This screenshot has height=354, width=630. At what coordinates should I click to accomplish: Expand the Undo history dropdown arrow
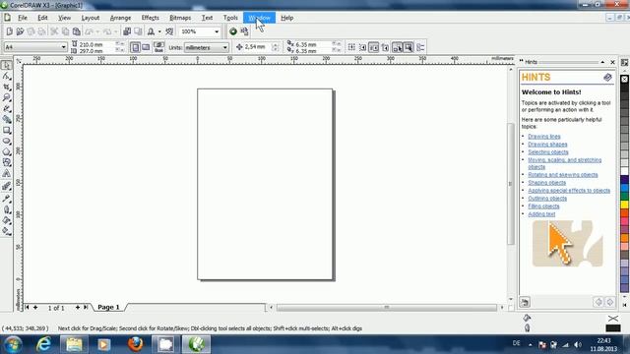point(97,31)
